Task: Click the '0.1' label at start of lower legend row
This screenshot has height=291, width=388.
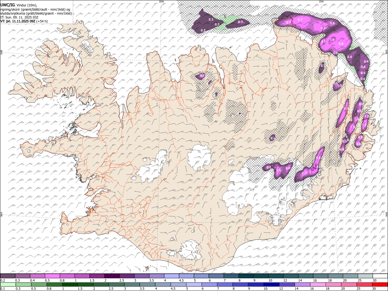Action: point(3,289)
